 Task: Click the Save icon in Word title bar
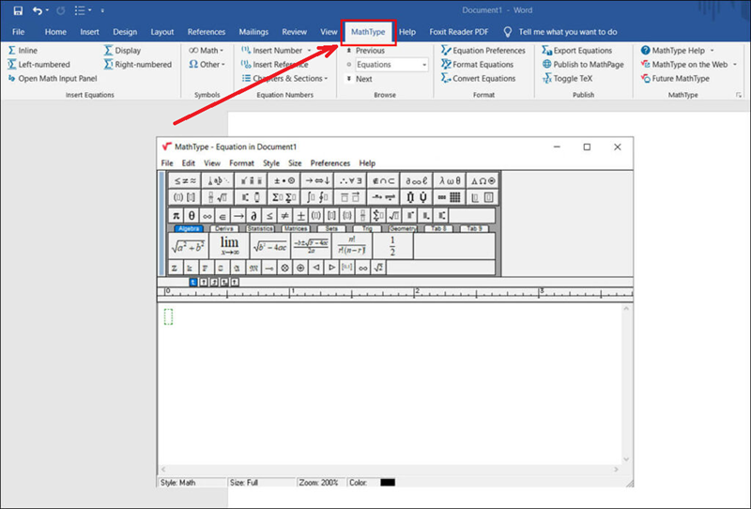coord(18,10)
